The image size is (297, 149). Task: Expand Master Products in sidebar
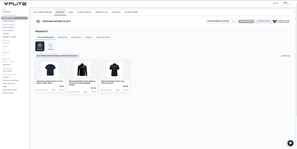26,21
